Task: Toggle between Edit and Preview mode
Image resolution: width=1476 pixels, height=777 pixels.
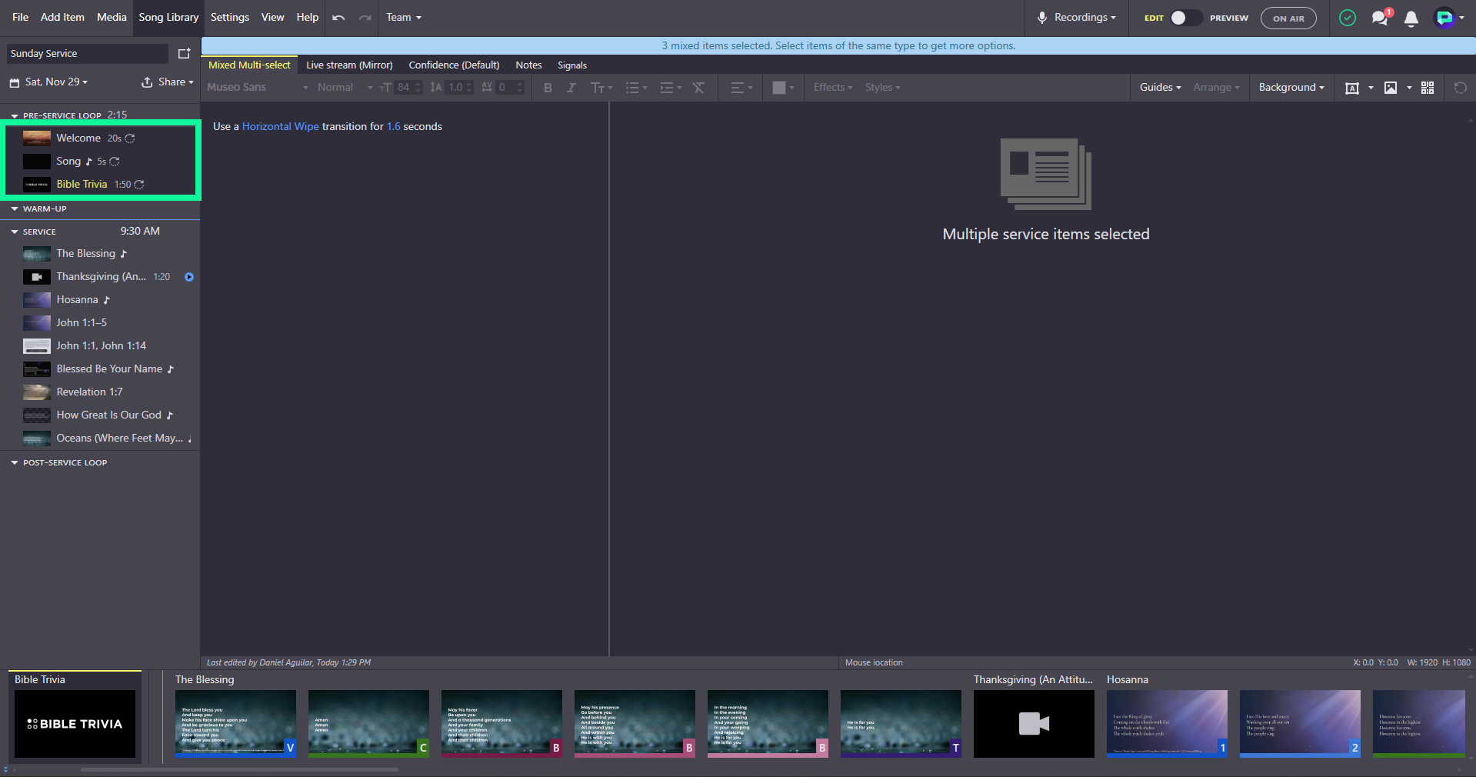Action: tap(1185, 18)
